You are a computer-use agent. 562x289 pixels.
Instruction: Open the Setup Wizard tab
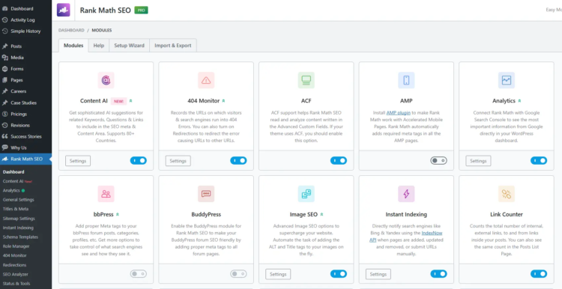click(129, 46)
